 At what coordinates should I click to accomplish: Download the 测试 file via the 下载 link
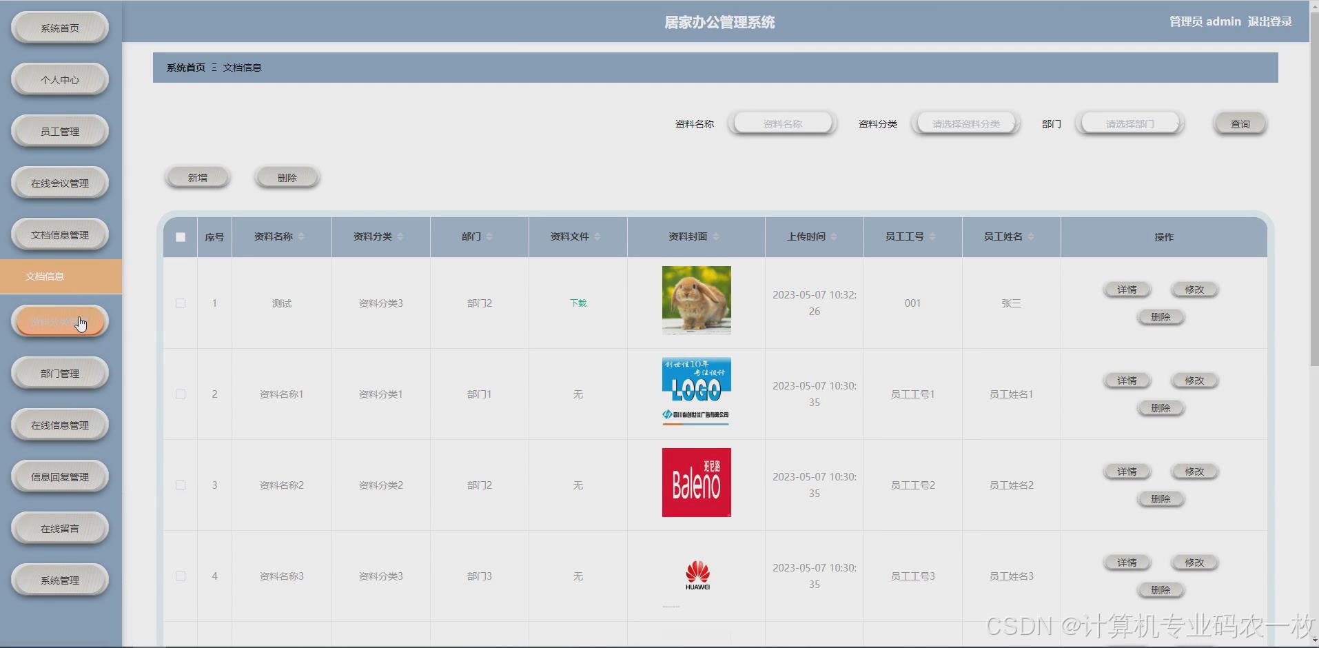pos(577,303)
